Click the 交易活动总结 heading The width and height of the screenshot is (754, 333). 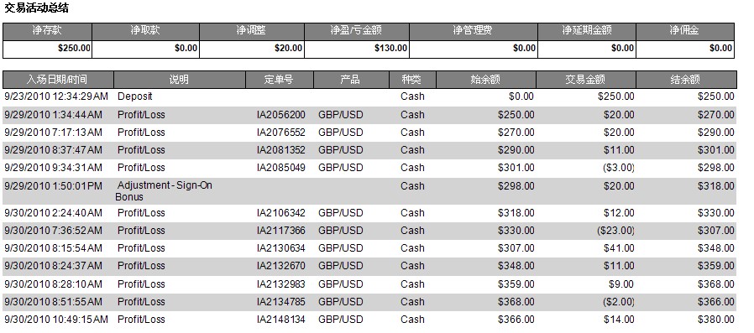[36, 8]
